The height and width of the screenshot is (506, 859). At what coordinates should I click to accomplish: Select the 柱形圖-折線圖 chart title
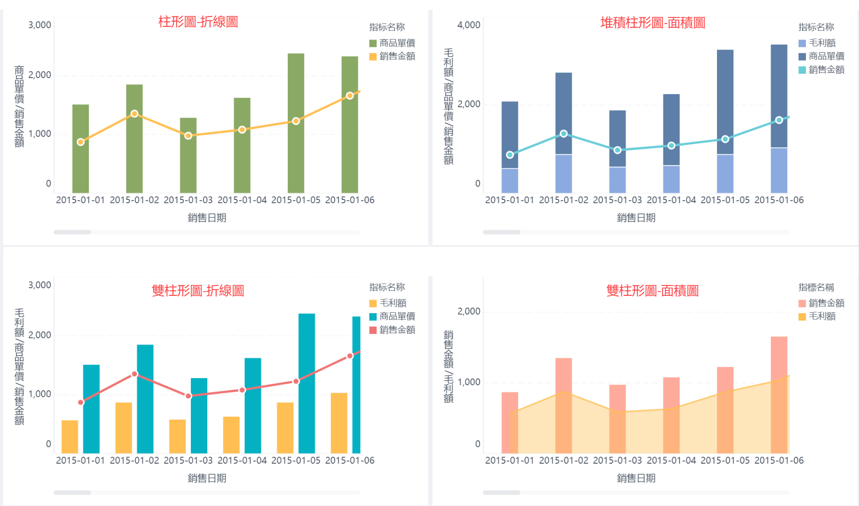click(198, 22)
